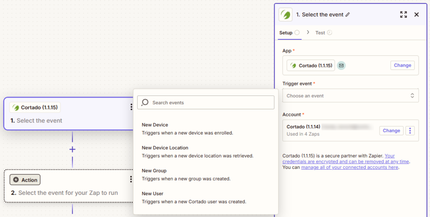Open three-dot menu on Cortado trigger step

coord(131,107)
